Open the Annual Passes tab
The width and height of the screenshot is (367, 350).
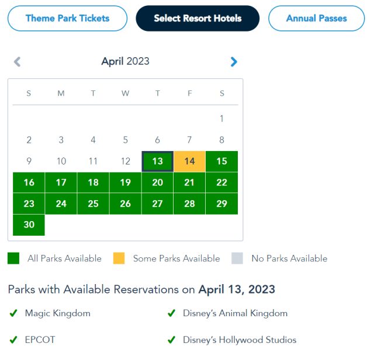316,18
